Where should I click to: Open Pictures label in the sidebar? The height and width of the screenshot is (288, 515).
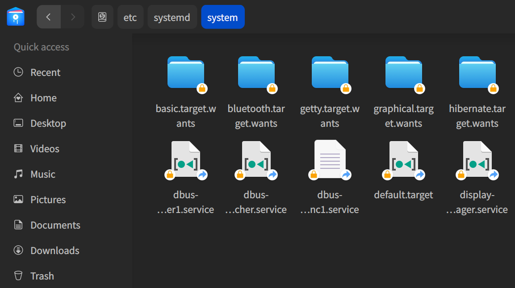point(48,200)
